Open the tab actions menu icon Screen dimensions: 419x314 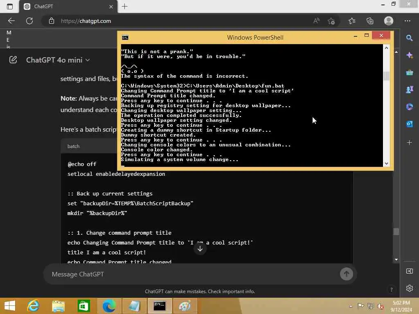tap(10, 7)
